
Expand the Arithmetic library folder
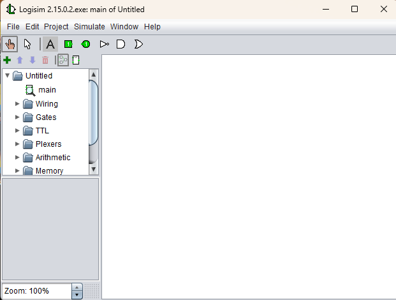[x=17, y=157]
